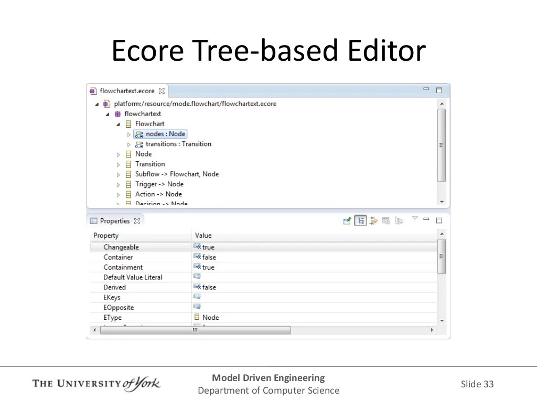Screen dimensions: 537x402
Task: Click the horizontal scrollbar below Properties
Action: [194, 330]
